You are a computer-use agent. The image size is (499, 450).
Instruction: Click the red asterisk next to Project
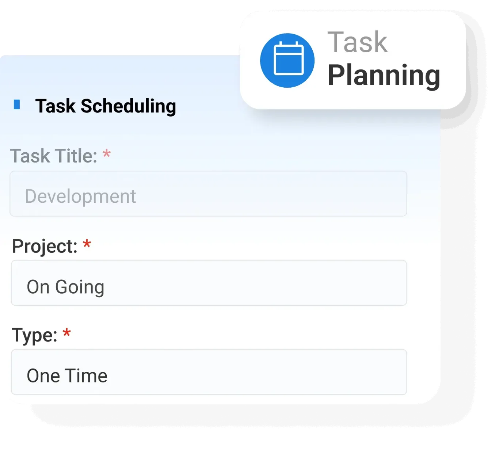click(x=87, y=244)
